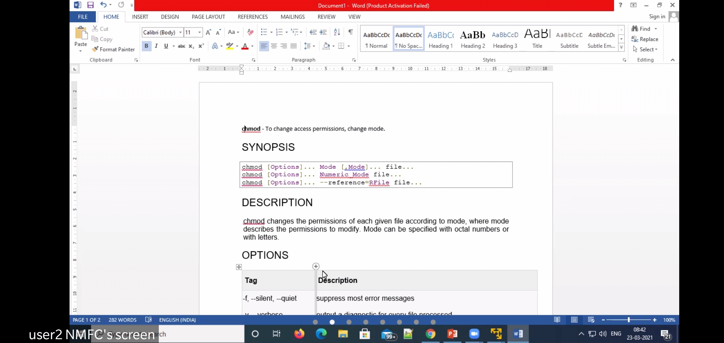The width and height of the screenshot is (724, 343).
Task: Open the REFERENCES ribbon tab
Action: pyautogui.click(x=252, y=17)
